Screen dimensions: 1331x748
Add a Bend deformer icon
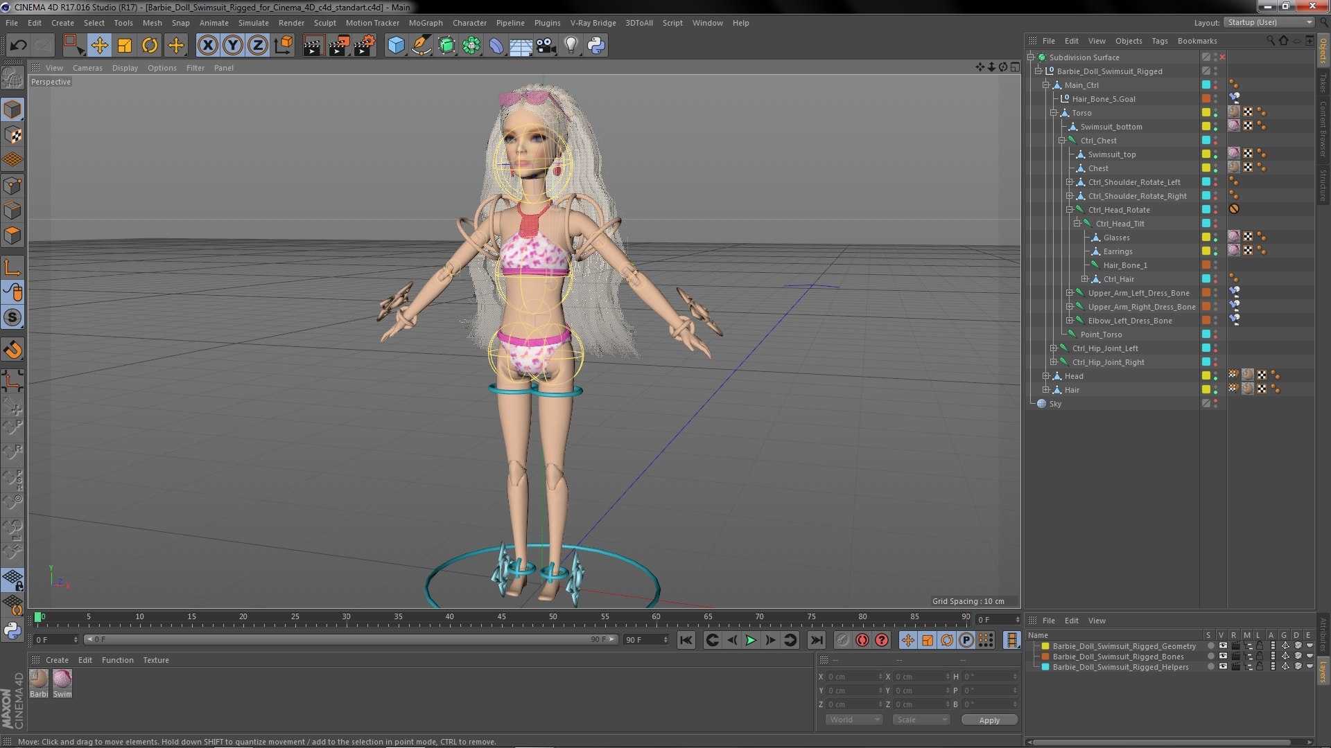click(x=496, y=46)
